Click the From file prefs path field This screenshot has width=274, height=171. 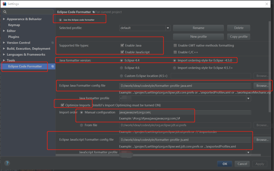coord(185,125)
